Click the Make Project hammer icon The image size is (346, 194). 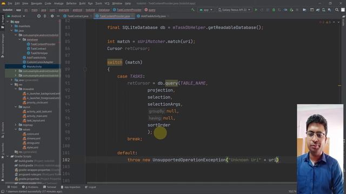[x=193, y=10]
